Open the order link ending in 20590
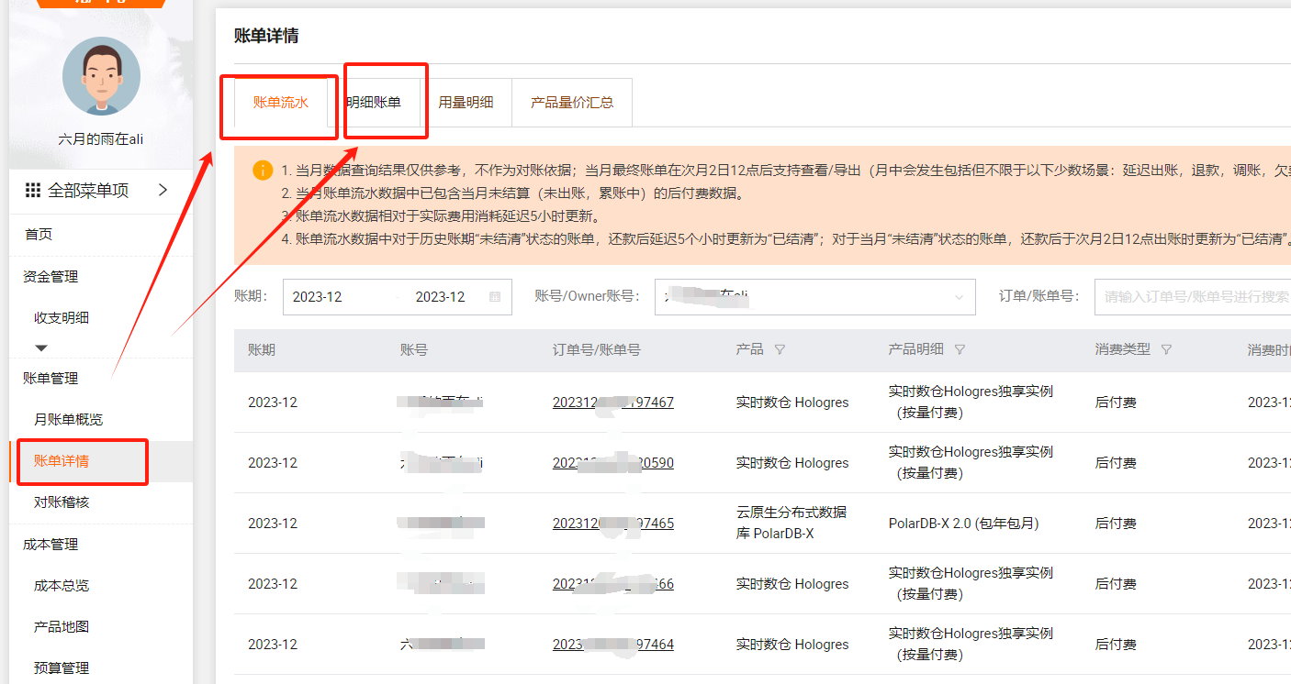This screenshot has width=1291, height=684. point(613,463)
